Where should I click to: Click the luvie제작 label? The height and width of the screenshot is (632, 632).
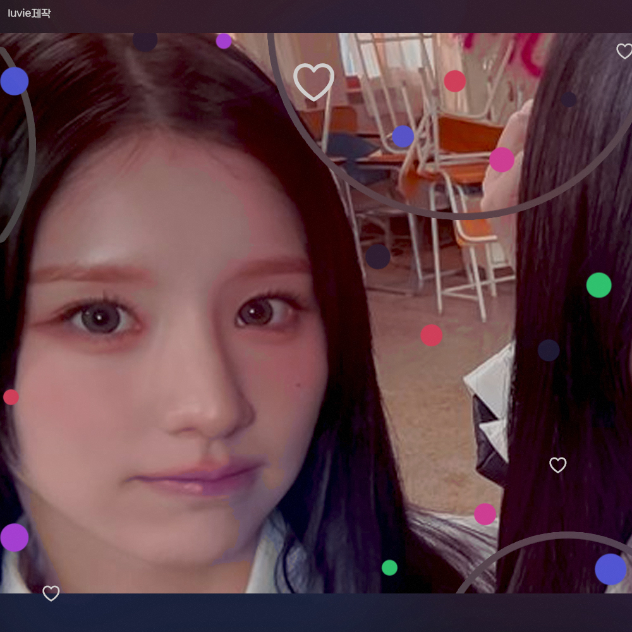pos(30,13)
